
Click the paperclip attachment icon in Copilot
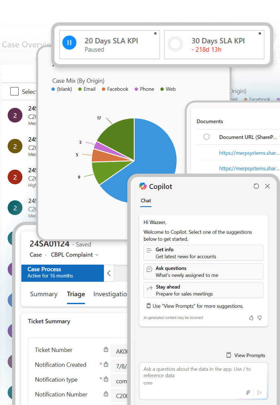pos(248,393)
